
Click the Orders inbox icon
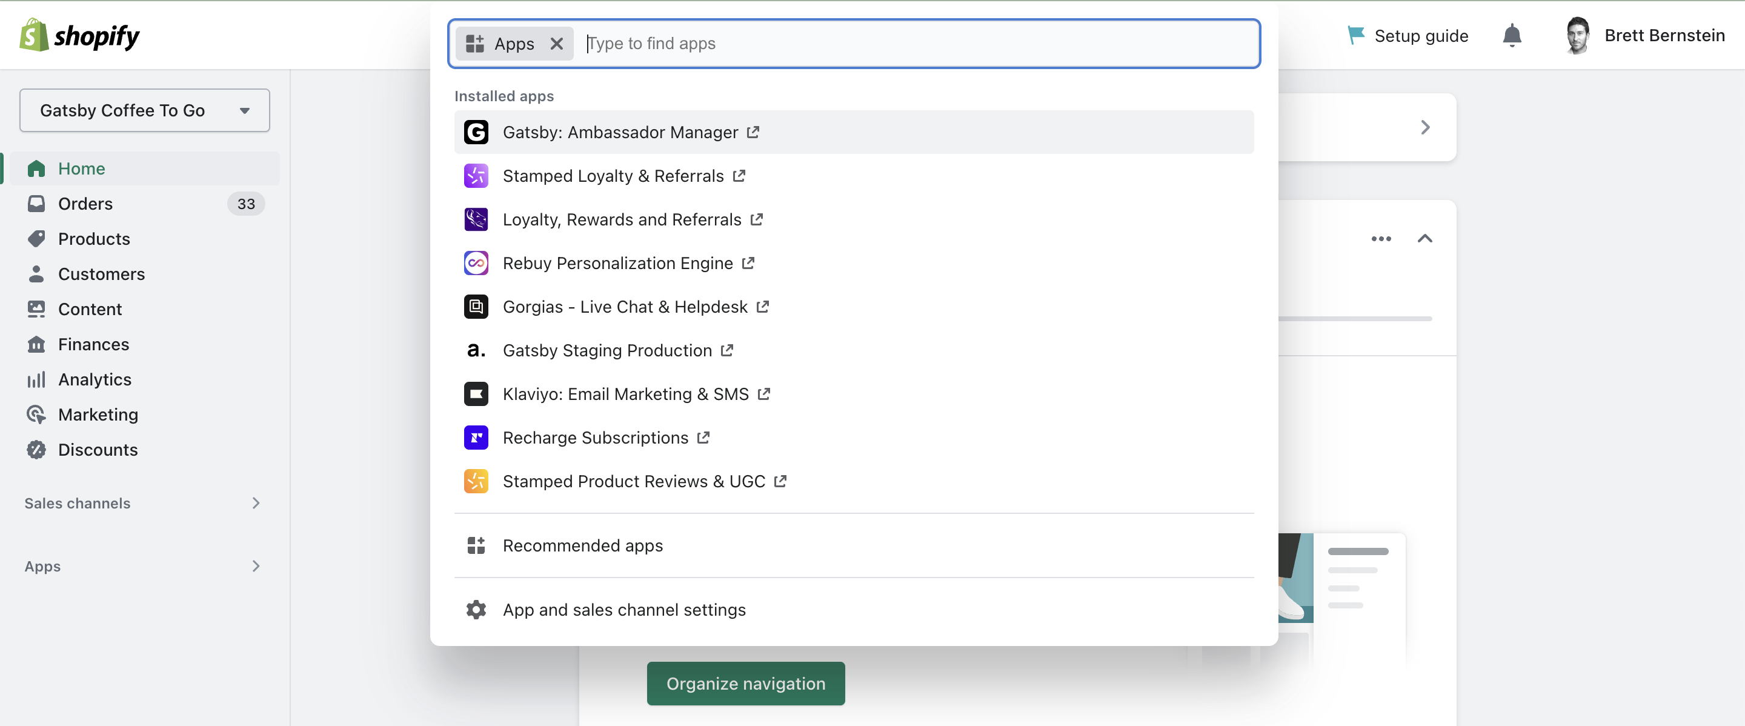36,203
